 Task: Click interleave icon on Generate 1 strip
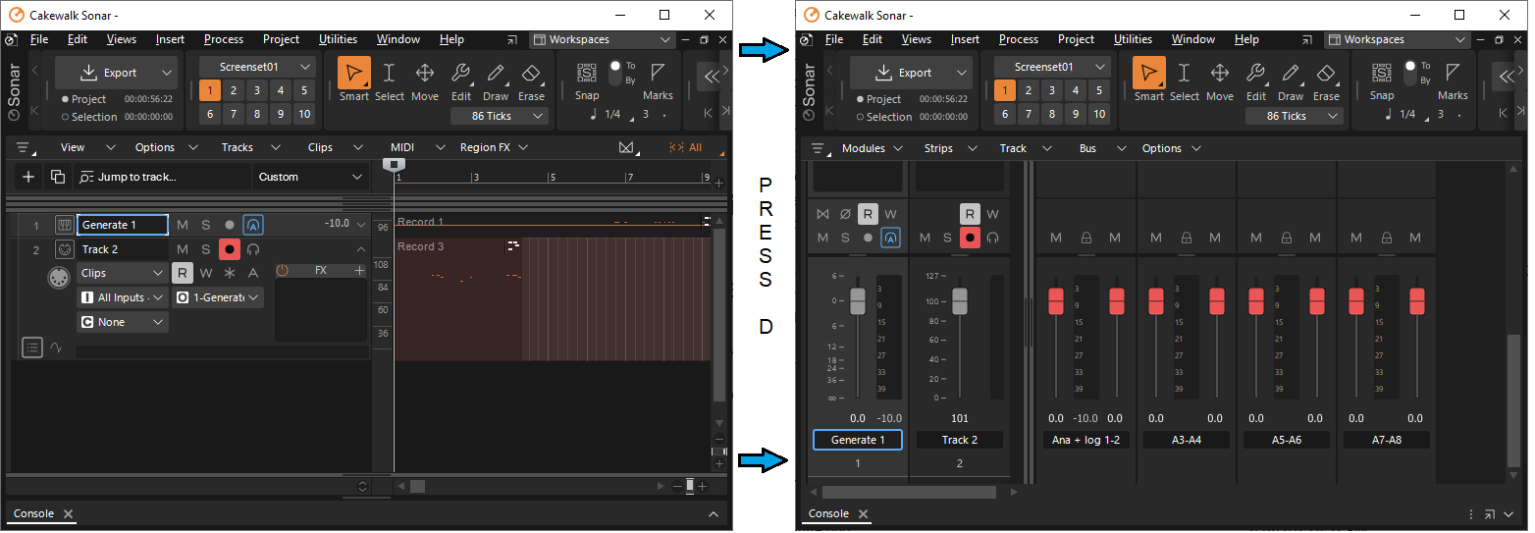click(x=822, y=214)
